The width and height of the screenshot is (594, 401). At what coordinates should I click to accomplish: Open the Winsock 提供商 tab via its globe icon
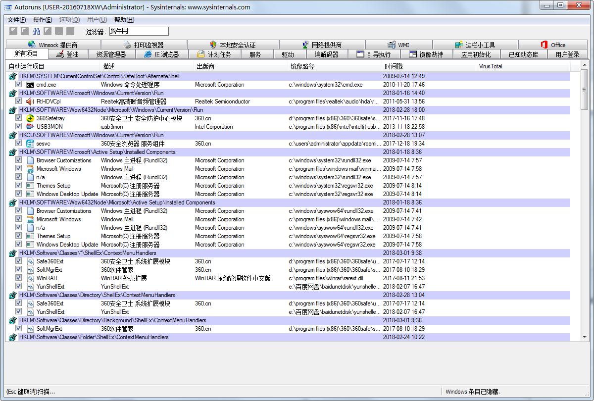pos(32,45)
